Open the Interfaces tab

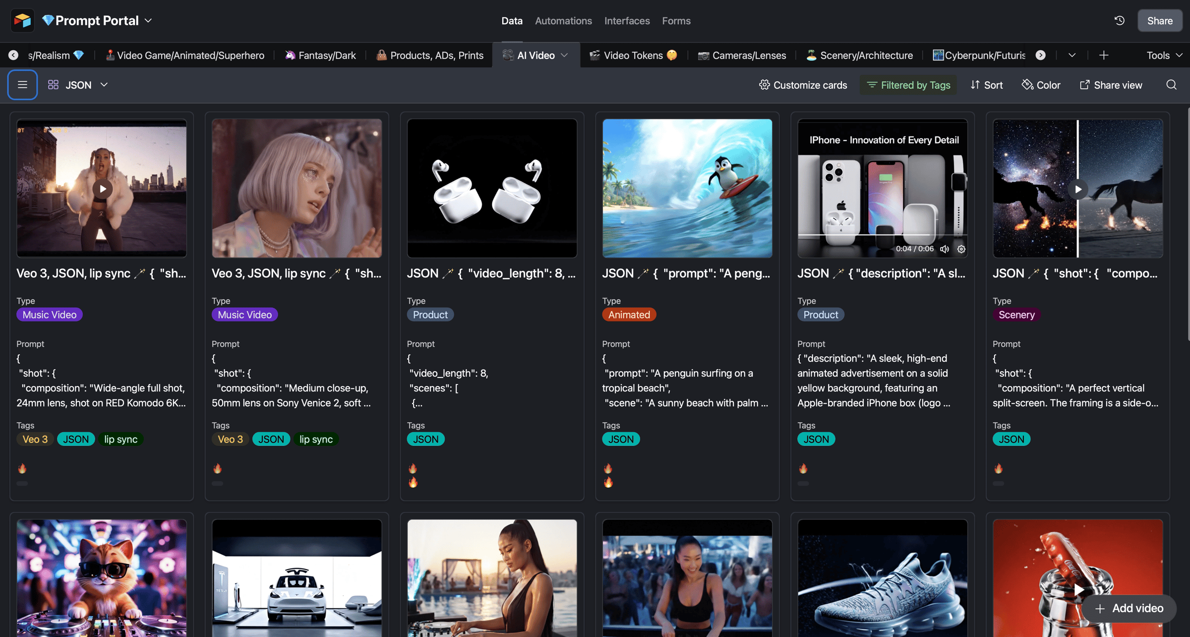click(x=627, y=20)
